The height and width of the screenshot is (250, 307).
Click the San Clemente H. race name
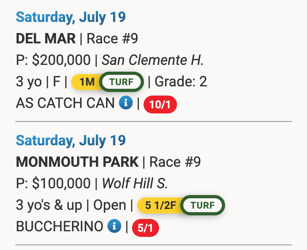point(153,60)
